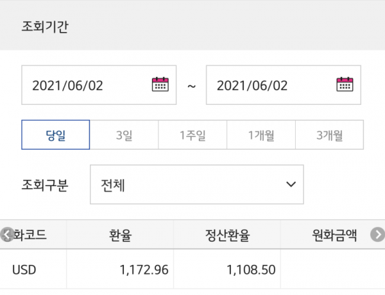Choose the 1개월 period tab

261,134
